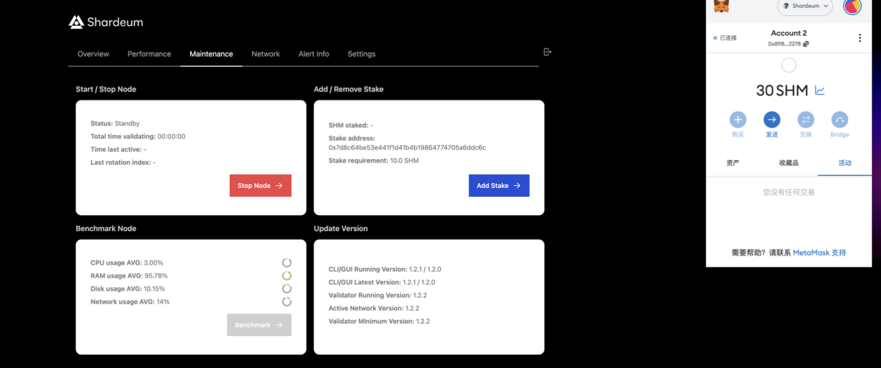Screen dimensions: 881x368
Task: Click the round plus Buy icon
Action: coord(738,119)
